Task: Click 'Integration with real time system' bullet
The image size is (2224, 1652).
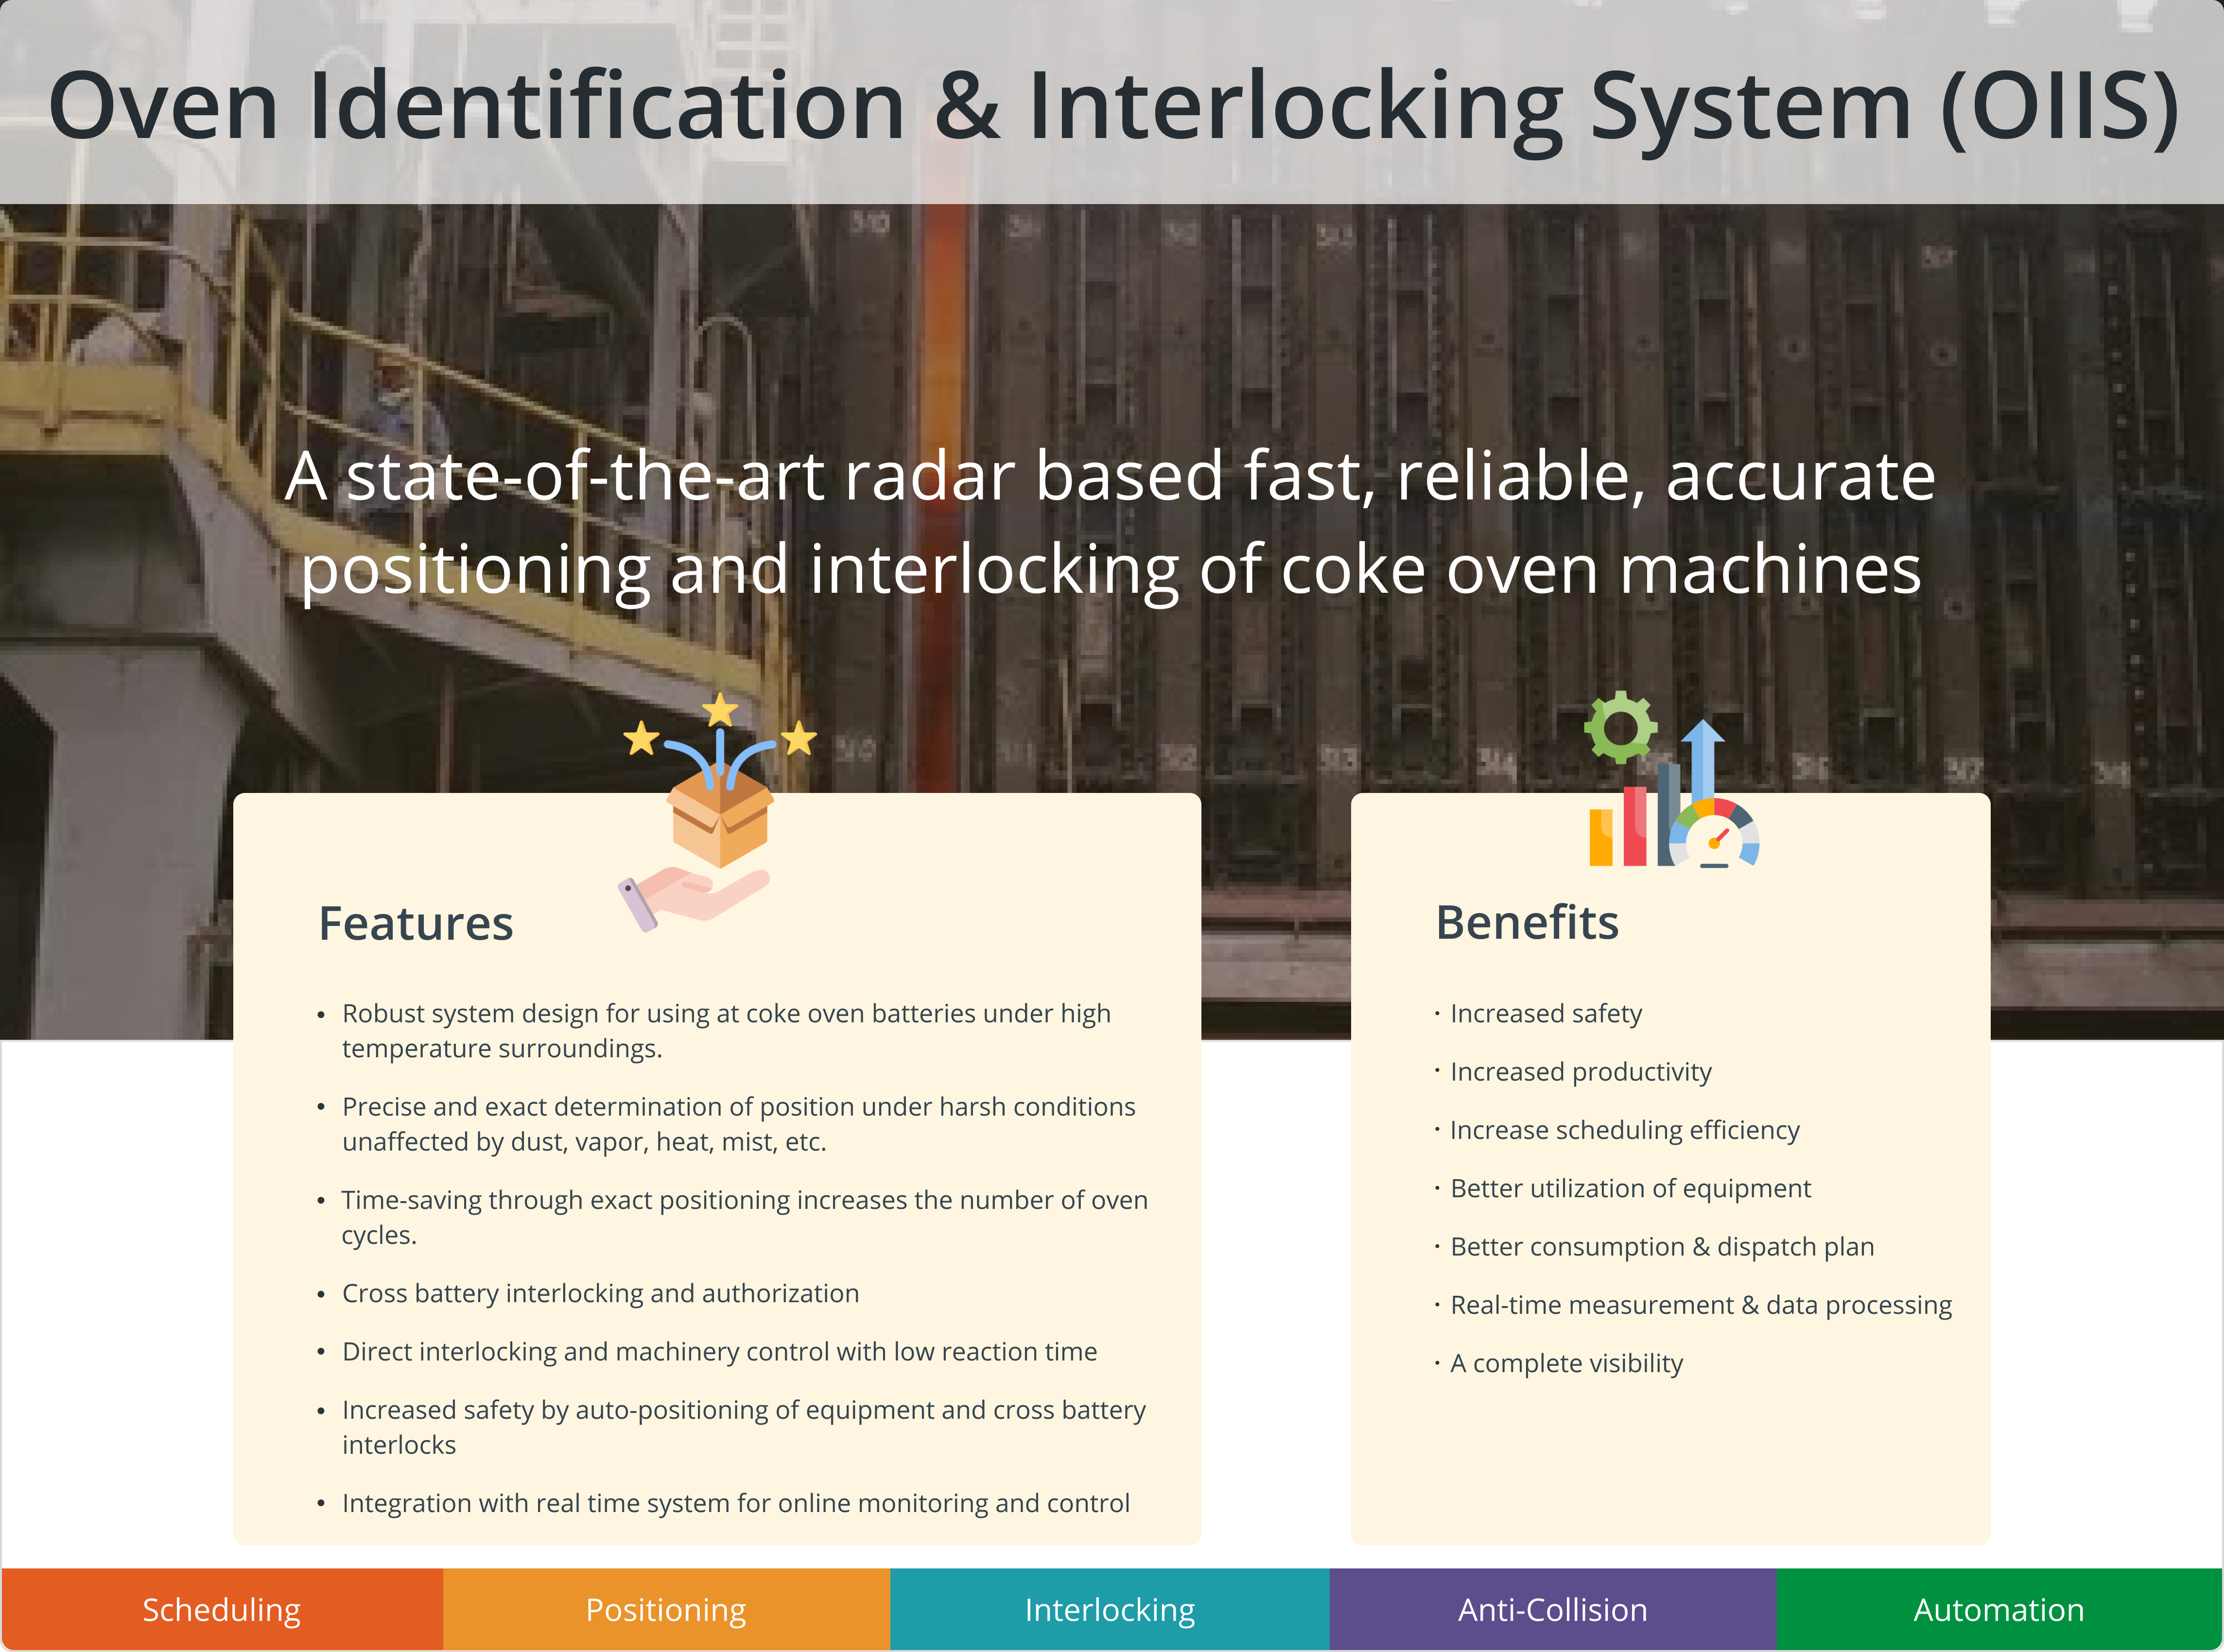Action: pos(736,1503)
